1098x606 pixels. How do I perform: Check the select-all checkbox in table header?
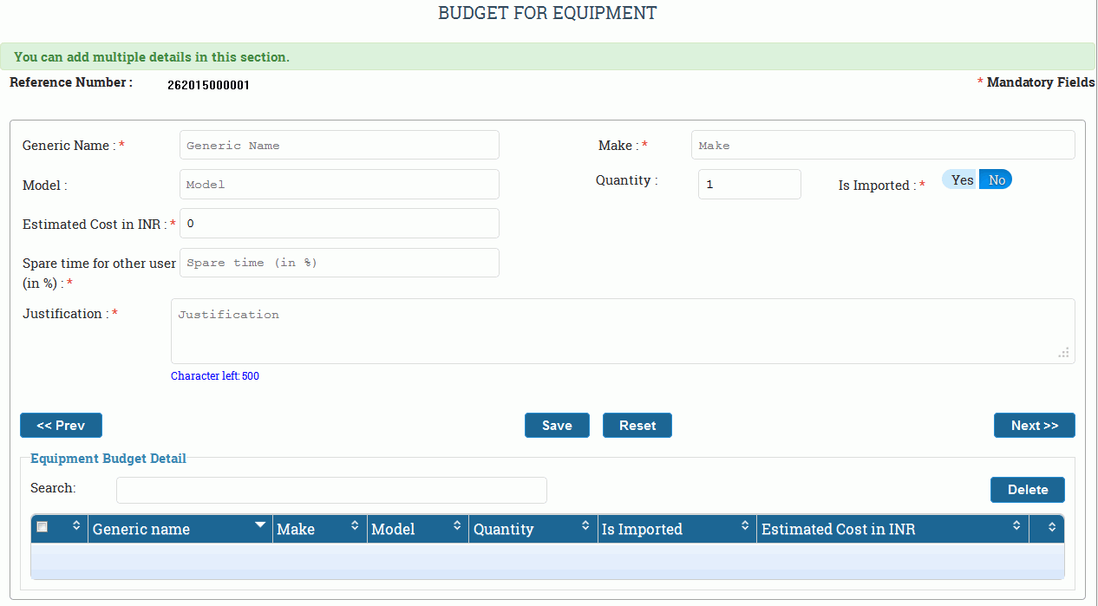(42, 527)
